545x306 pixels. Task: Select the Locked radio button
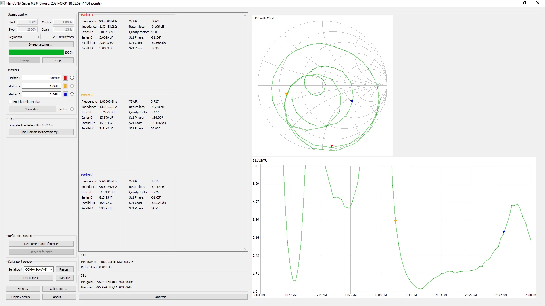pyautogui.click(x=72, y=109)
